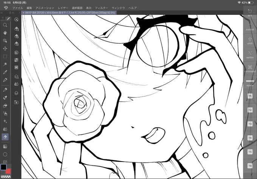Open the 選択範囲 menu
The width and height of the screenshot is (257, 179).
pyautogui.click(x=77, y=8)
